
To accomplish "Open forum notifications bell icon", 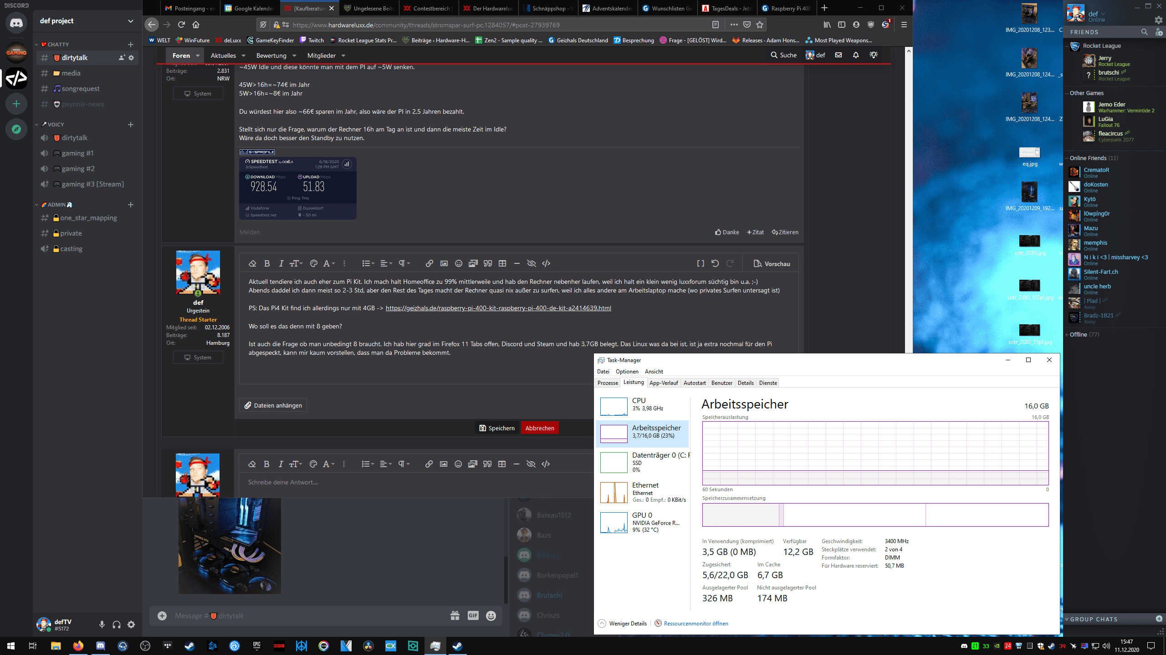I will (x=856, y=55).
